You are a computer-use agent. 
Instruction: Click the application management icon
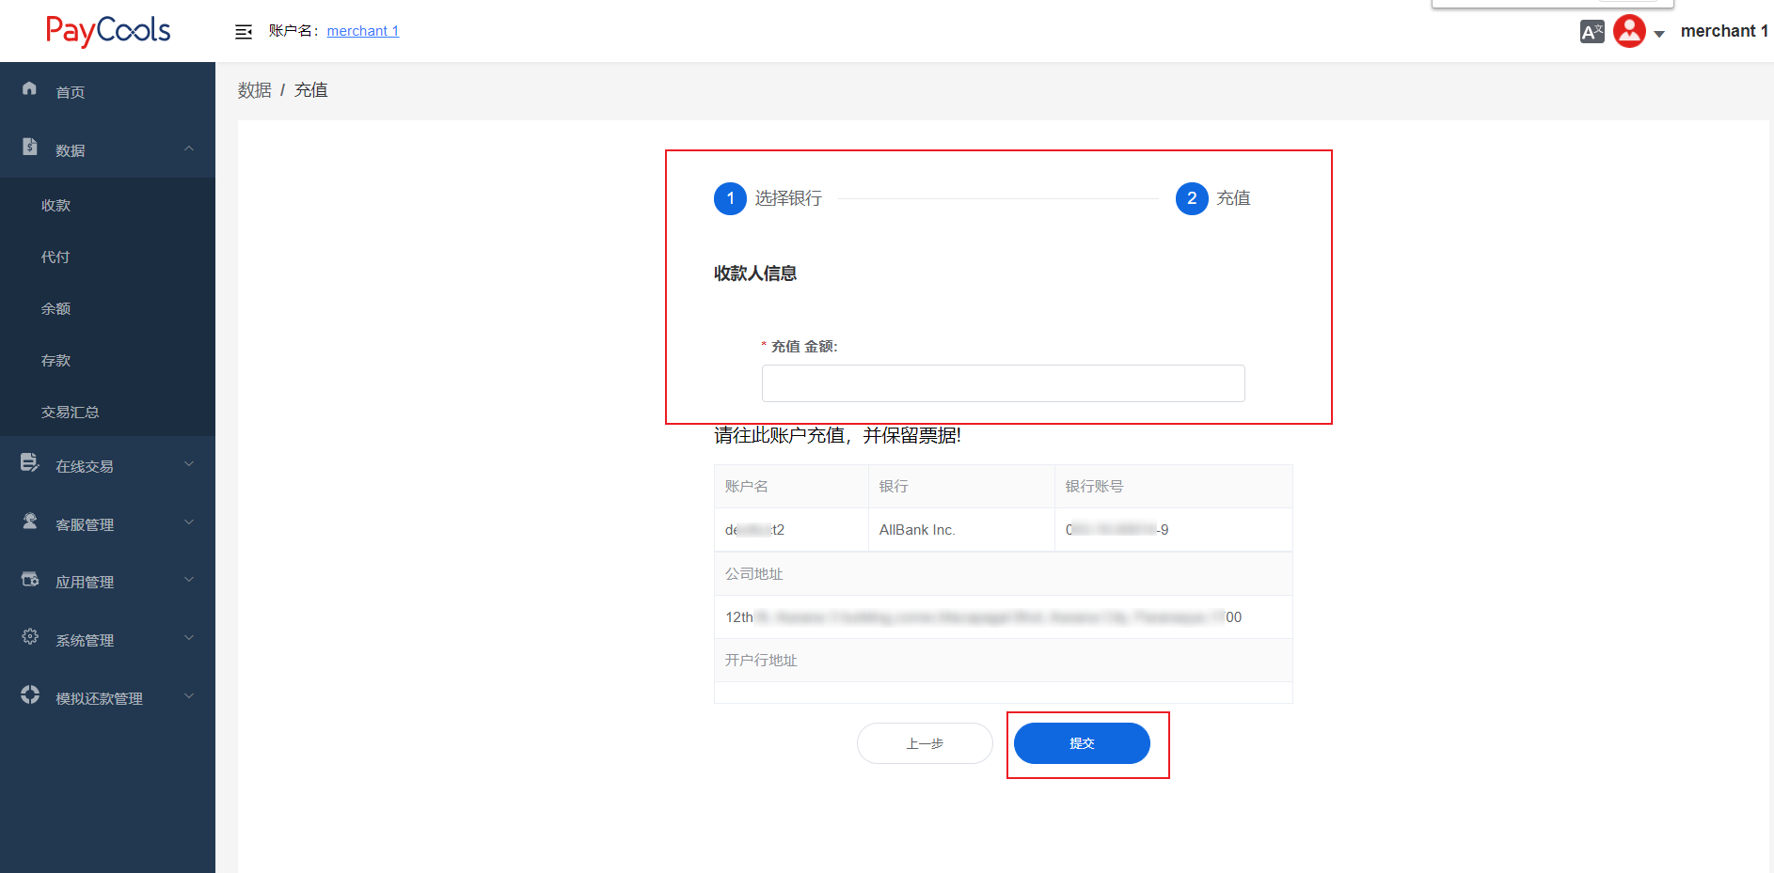tap(30, 579)
